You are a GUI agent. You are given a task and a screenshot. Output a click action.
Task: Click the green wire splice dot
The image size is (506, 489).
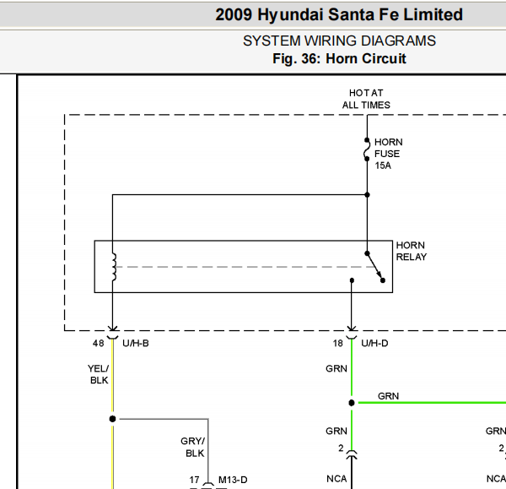point(352,403)
